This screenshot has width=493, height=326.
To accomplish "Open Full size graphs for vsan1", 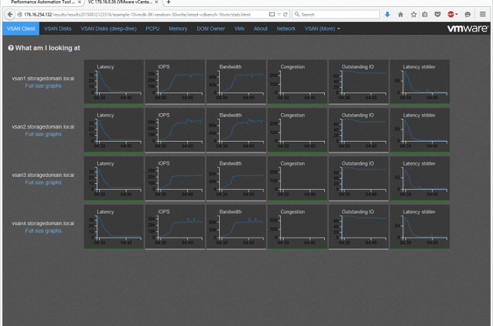I will point(44,86).
